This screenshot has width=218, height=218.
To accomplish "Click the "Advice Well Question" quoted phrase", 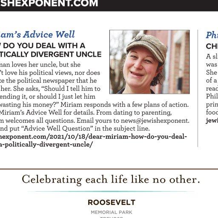I will click(57, 129).
